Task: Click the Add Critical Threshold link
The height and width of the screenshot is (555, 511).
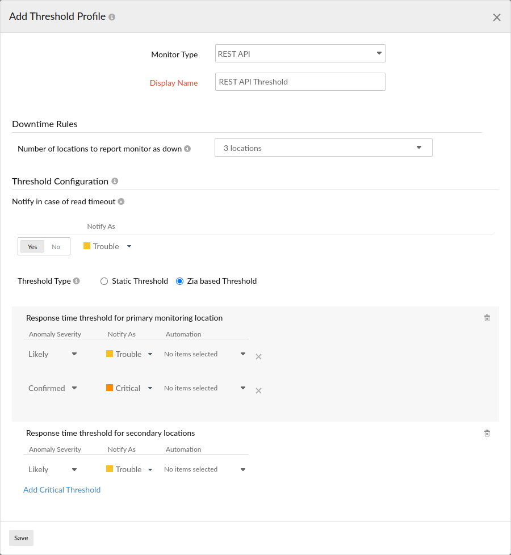Action: click(62, 489)
